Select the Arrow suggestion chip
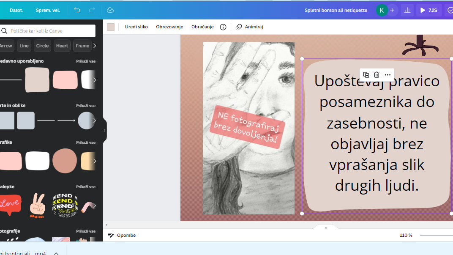453x255 pixels. pos(6,46)
